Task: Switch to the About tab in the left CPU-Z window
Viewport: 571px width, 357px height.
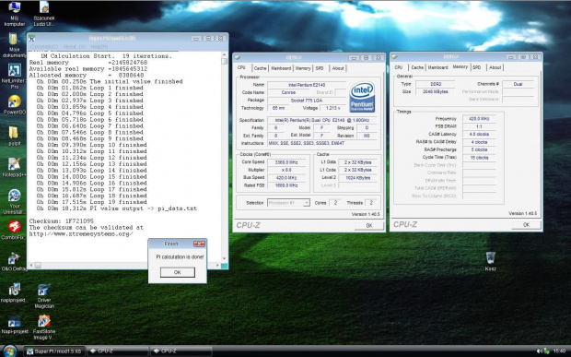Action: pyautogui.click(x=338, y=68)
